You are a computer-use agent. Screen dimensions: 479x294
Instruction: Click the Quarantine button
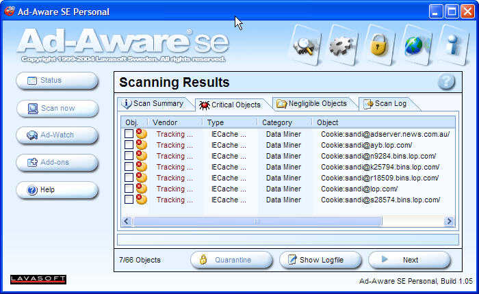click(231, 260)
